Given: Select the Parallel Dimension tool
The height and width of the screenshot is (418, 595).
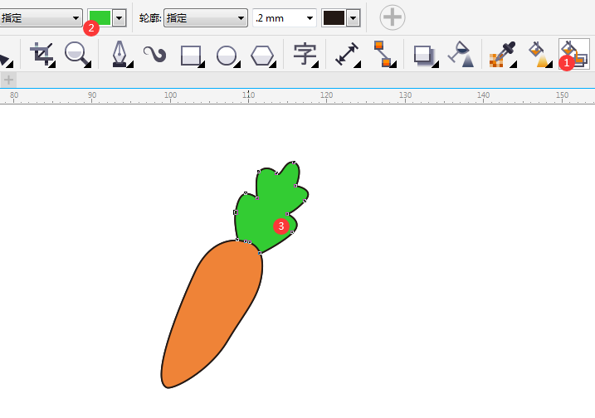Looking at the screenshot, I should click(x=347, y=55).
